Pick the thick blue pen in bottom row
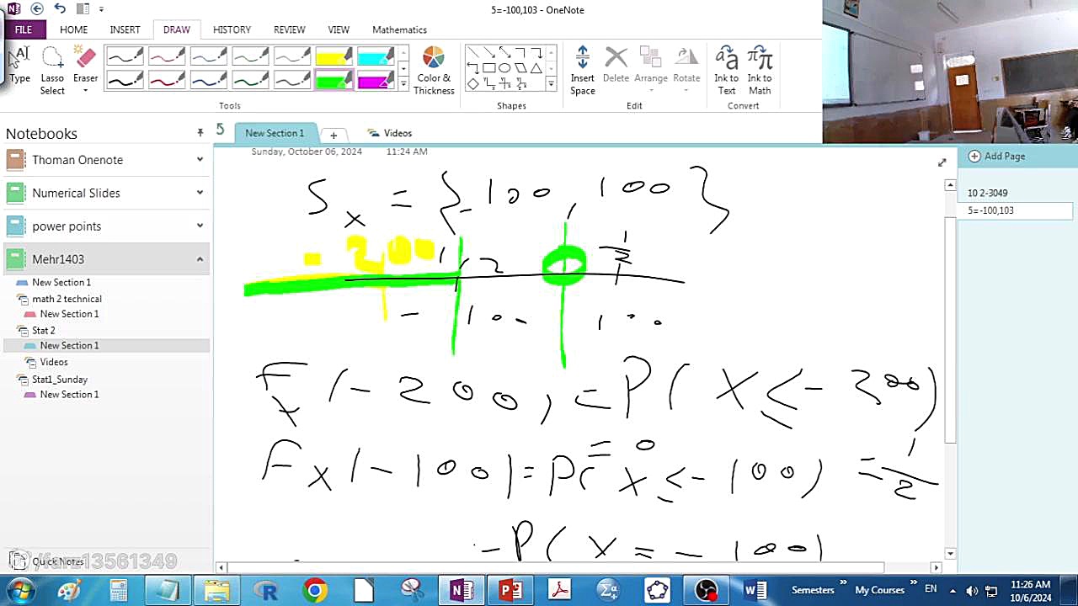 (x=208, y=80)
